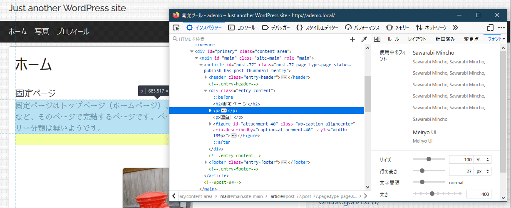Viewport: 511px width, 208px height.
Task: Switch to the コンソール tab
Action: (x=242, y=28)
